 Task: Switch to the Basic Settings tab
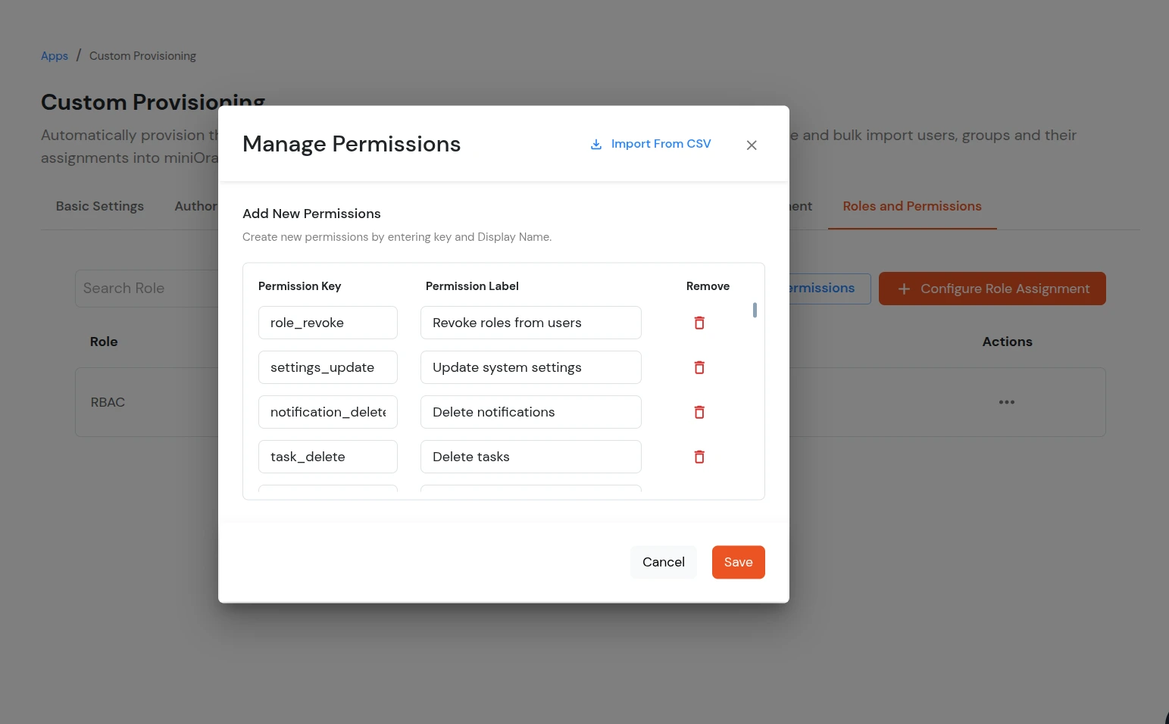[99, 206]
